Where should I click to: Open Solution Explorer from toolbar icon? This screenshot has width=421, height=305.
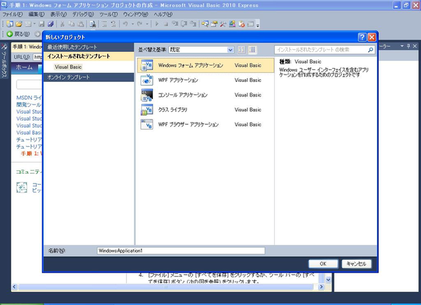[205, 24]
